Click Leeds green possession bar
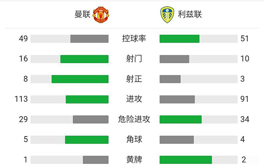264x168 pixels. [x=180, y=39]
